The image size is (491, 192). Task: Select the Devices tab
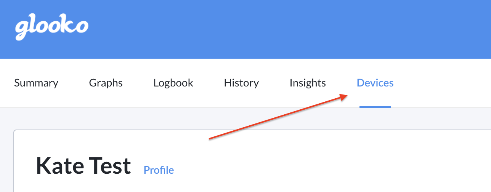[375, 83]
